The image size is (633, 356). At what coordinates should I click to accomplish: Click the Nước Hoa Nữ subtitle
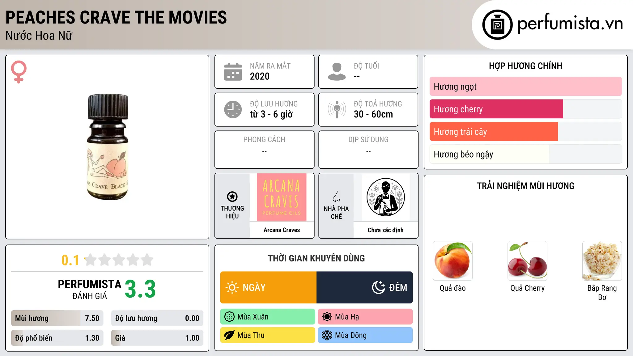pyautogui.click(x=39, y=36)
